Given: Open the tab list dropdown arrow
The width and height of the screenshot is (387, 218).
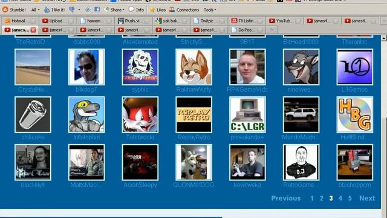Looking at the screenshot, I should [x=384, y=21].
